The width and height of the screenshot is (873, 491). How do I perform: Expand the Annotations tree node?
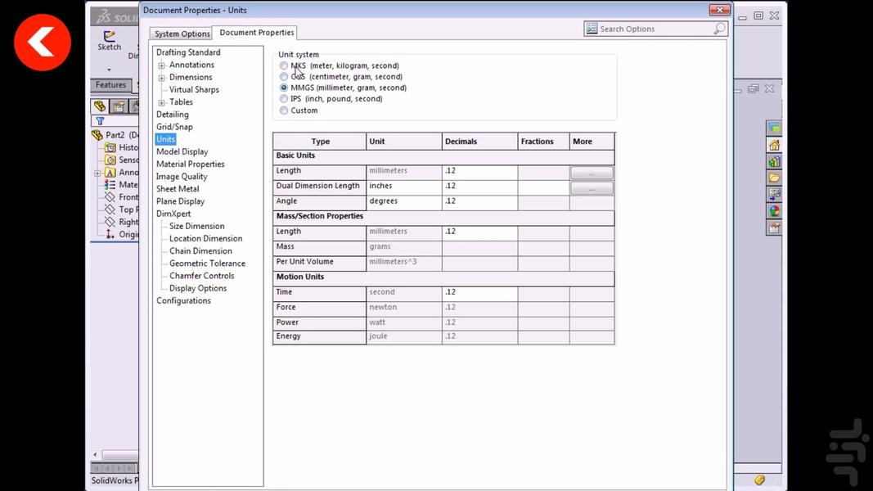click(161, 65)
